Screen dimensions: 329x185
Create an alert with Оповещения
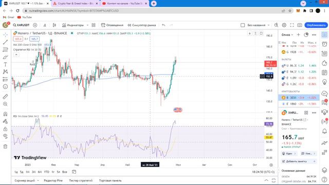click(112, 25)
